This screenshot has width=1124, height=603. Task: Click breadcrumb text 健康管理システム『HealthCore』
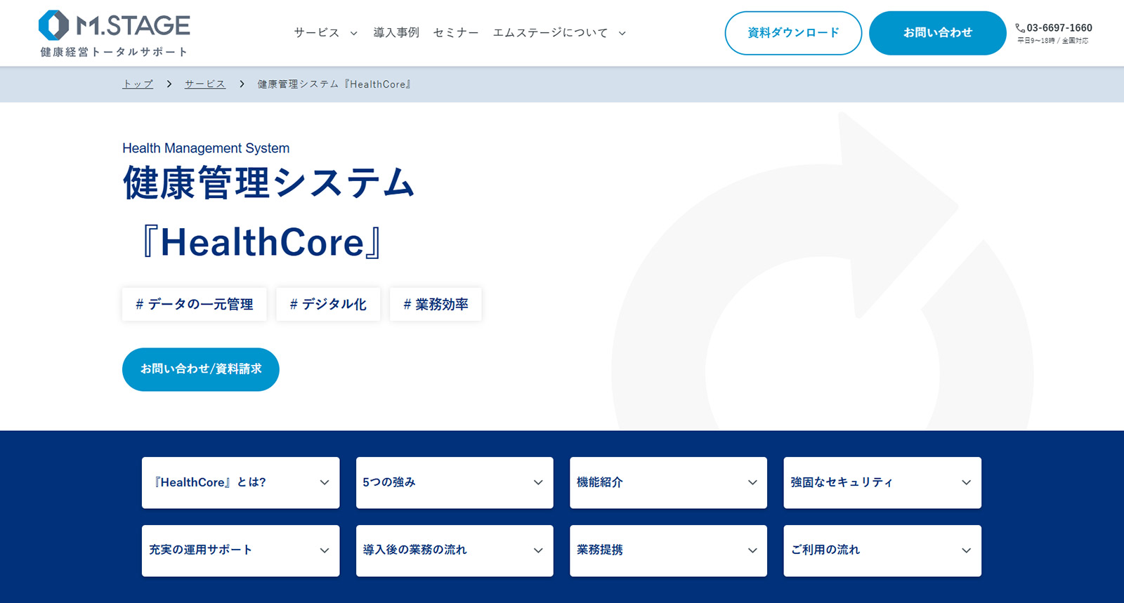click(x=334, y=84)
